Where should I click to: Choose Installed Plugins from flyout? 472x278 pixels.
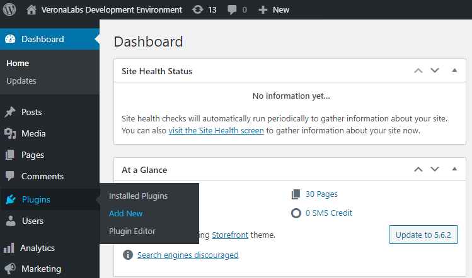click(x=138, y=196)
